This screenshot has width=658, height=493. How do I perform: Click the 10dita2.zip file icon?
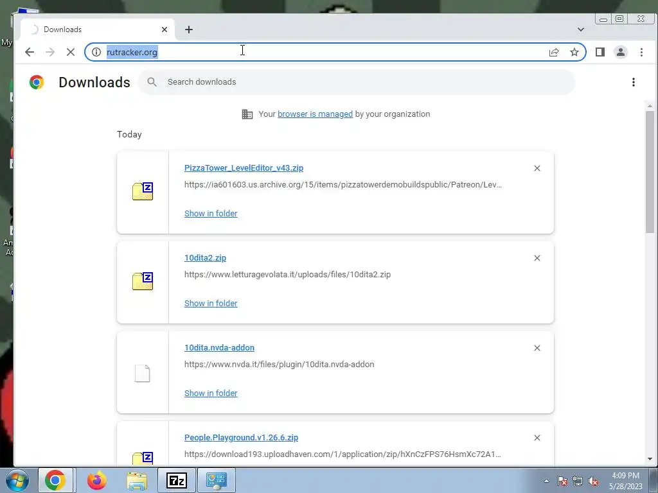click(x=143, y=281)
